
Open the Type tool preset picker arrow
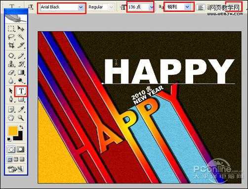pyautogui.click(x=20, y=7)
